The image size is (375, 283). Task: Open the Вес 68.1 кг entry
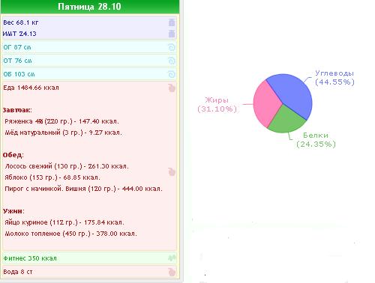coord(21,22)
